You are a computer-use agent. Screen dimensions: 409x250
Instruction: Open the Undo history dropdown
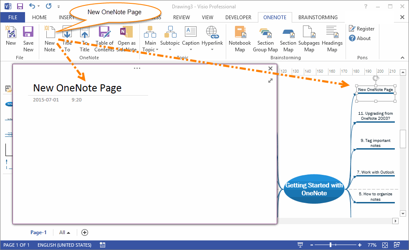[39, 6]
